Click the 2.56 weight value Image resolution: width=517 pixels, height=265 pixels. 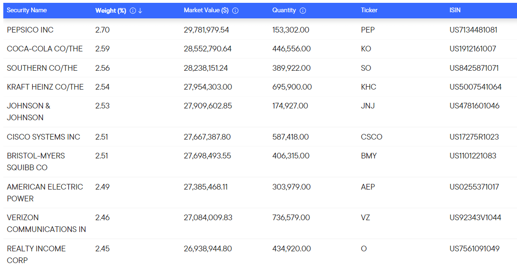[102, 68]
